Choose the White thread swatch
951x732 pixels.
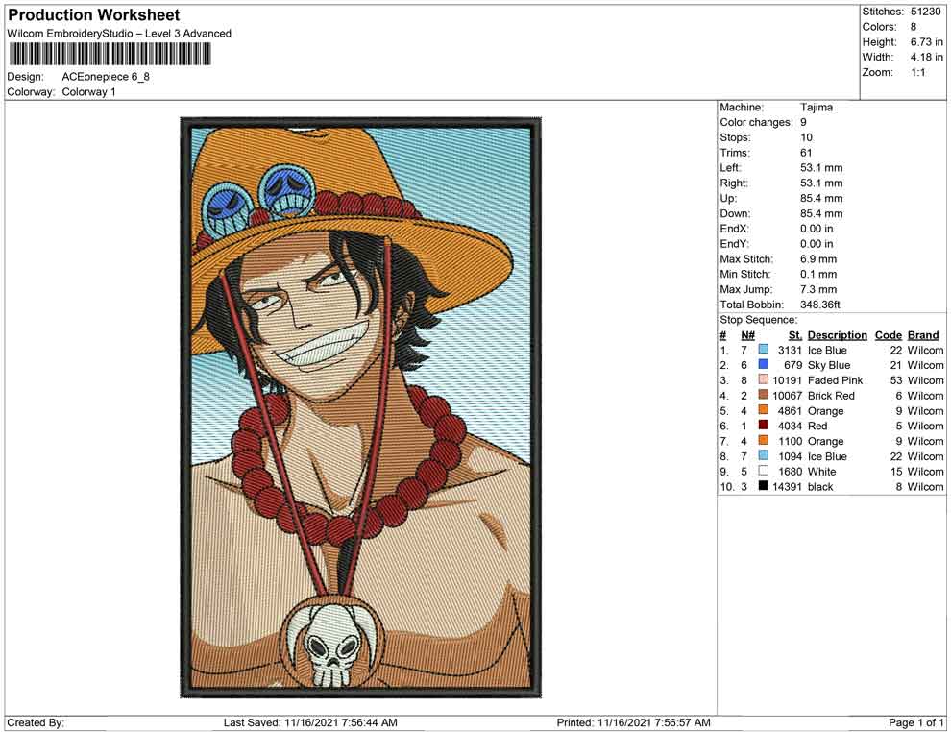click(x=764, y=472)
